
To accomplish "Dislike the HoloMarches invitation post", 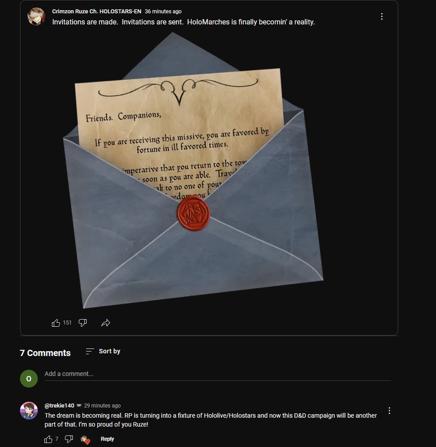I will tap(83, 323).
